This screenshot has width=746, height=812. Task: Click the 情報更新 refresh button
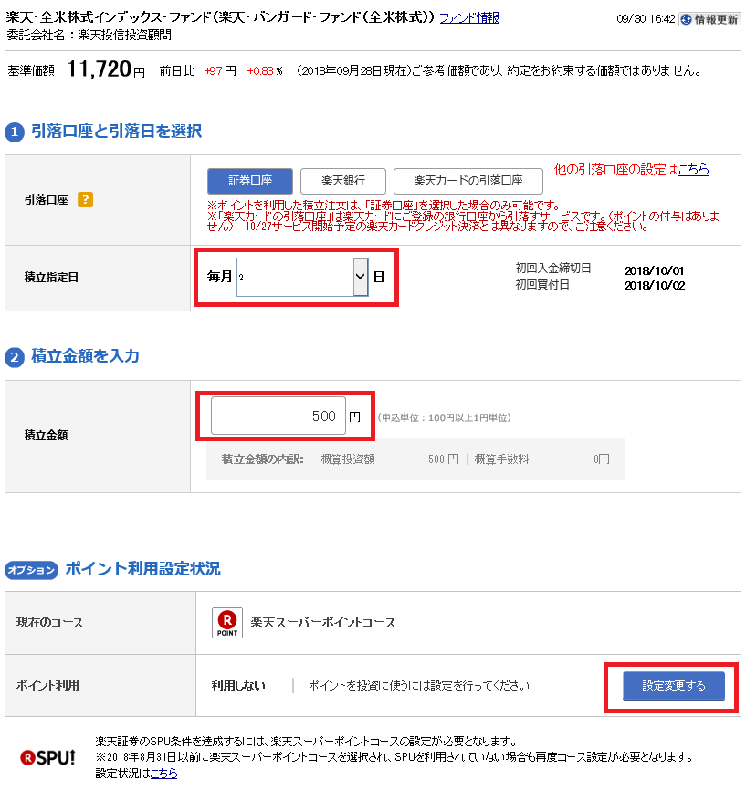(709, 19)
